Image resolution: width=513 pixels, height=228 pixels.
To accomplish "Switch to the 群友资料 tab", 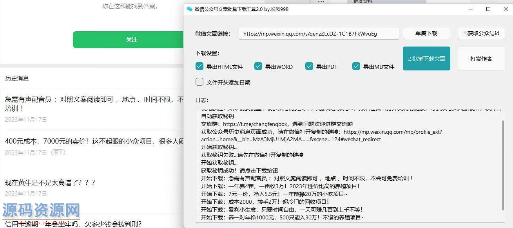I will pos(363,2).
